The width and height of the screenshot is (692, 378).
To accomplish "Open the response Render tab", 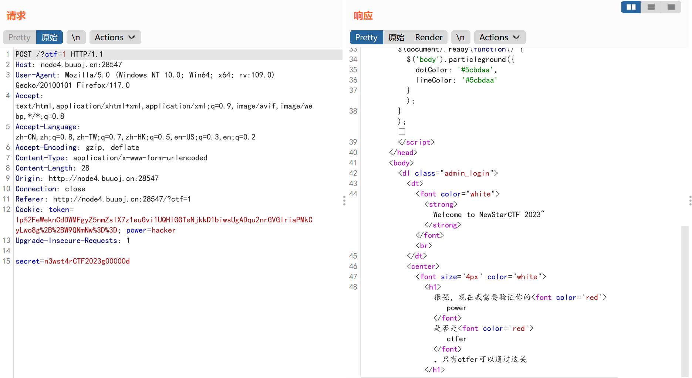I will (x=429, y=37).
